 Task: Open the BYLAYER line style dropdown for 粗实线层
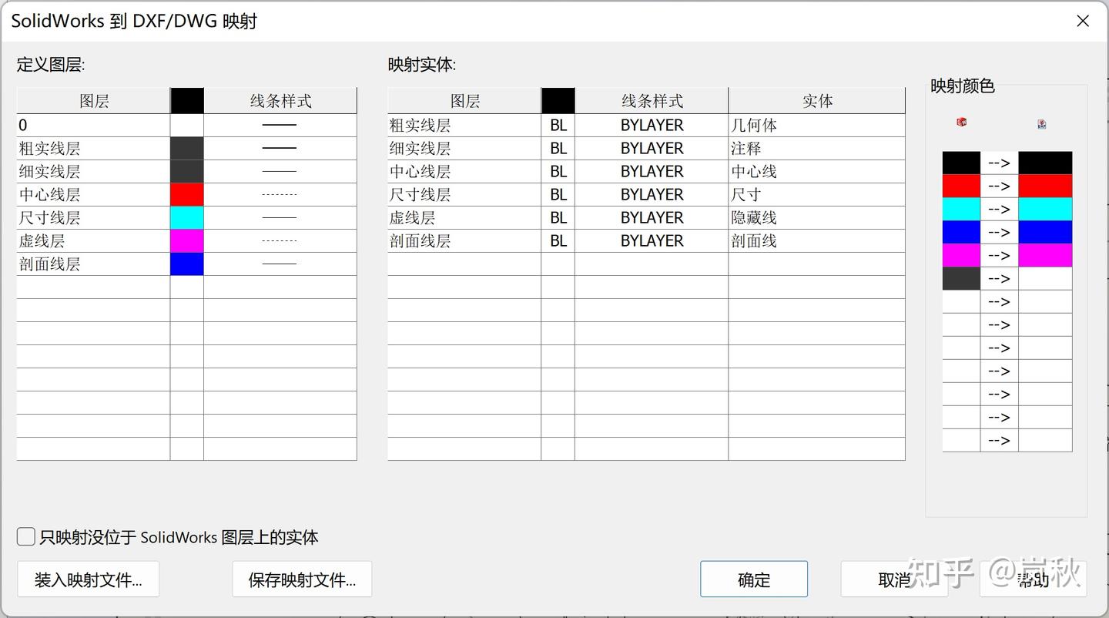(651, 125)
